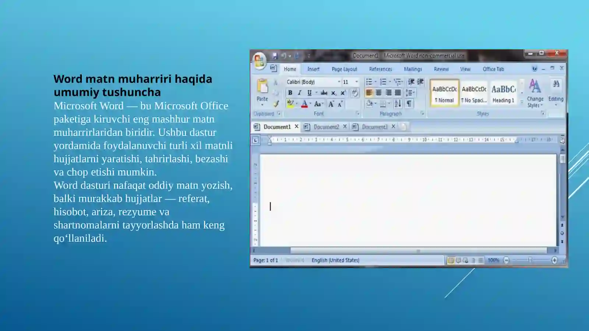Apply the No Spacing style

point(474,93)
